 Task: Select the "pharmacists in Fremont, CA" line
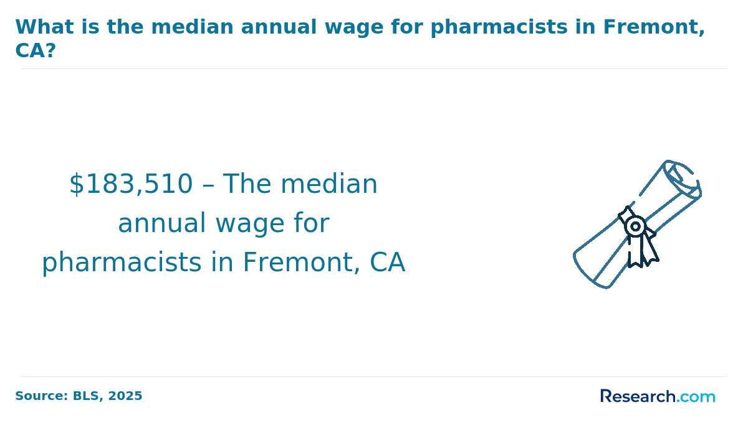click(223, 263)
